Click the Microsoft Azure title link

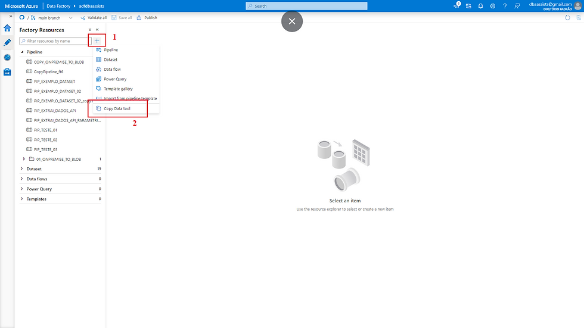21,6
